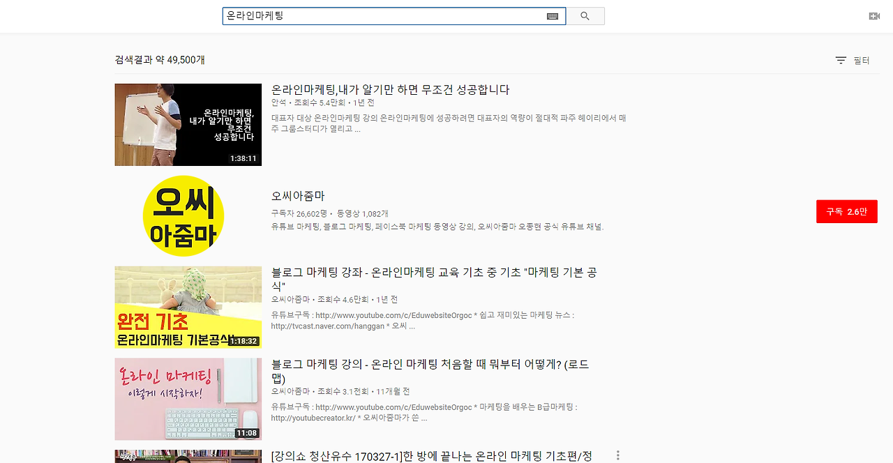Open the [강의쇼 청산유수 170327-1] video title
The height and width of the screenshot is (463, 893).
click(432, 456)
